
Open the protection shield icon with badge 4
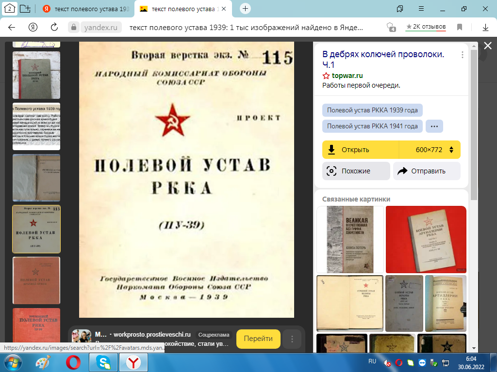point(391,27)
